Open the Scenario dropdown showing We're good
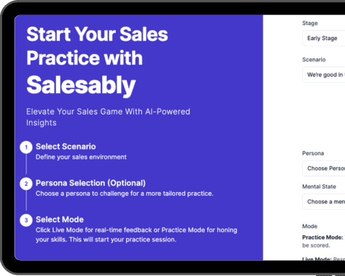The width and height of the screenshot is (345, 276). (x=324, y=75)
